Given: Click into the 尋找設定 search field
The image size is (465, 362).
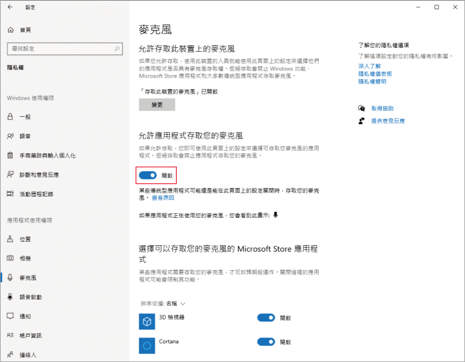Looking at the screenshot, I should click(x=60, y=48).
